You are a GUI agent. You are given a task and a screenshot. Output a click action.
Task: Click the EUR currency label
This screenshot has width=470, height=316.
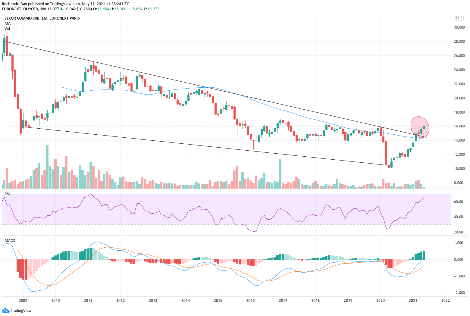(459, 18)
